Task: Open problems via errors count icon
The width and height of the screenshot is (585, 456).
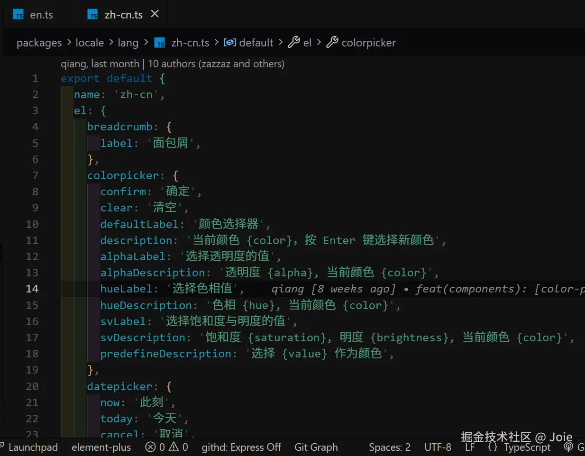Action: (x=150, y=447)
